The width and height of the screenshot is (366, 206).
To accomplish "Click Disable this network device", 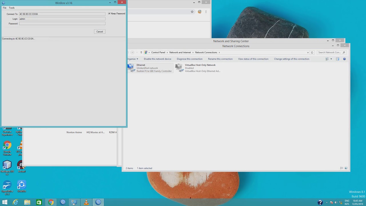I will (x=158, y=59).
